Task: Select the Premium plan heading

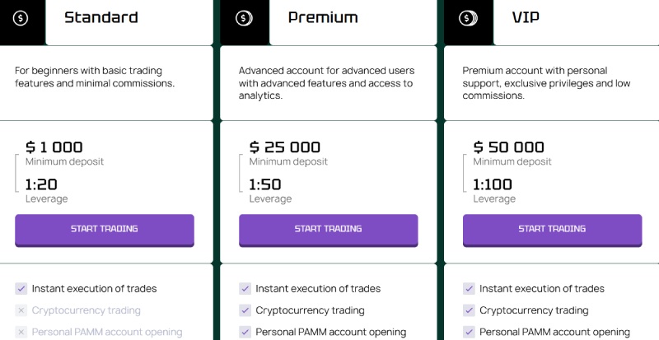Action: 323,17
